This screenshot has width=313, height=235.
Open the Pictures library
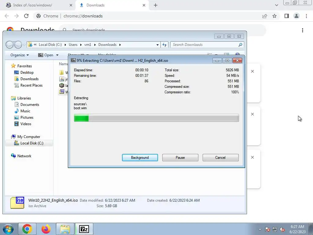24,117
